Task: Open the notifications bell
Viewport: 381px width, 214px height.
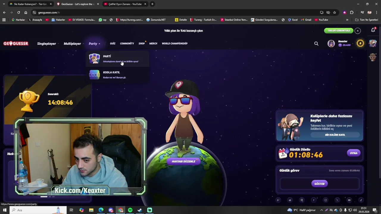Action: tap(373, 30)
